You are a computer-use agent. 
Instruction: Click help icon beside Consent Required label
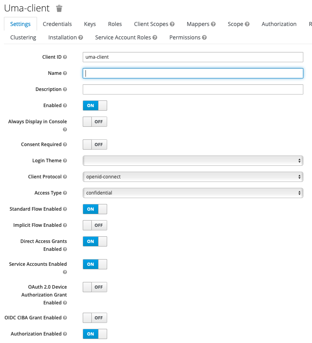(65, 145)
